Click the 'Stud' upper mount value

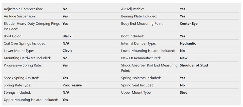pos(184,92)
